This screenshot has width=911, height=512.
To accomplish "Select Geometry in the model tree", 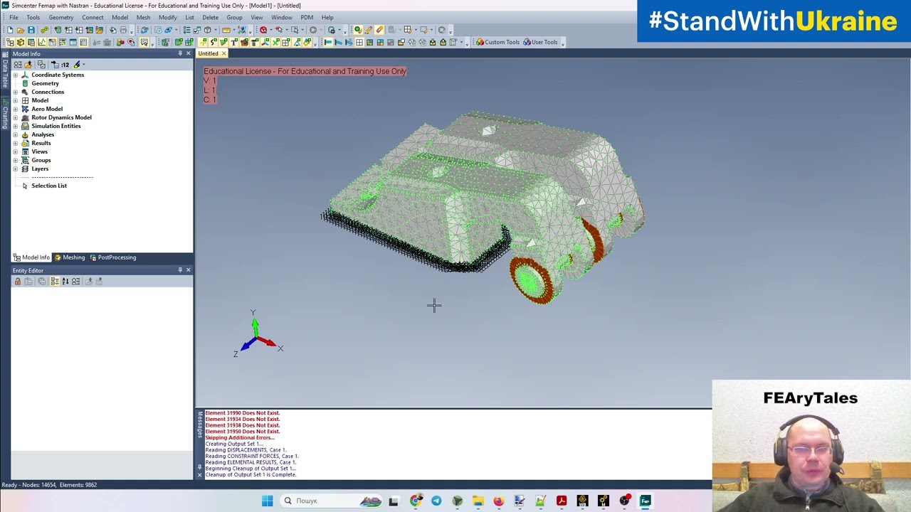I will tap(45, 83).
